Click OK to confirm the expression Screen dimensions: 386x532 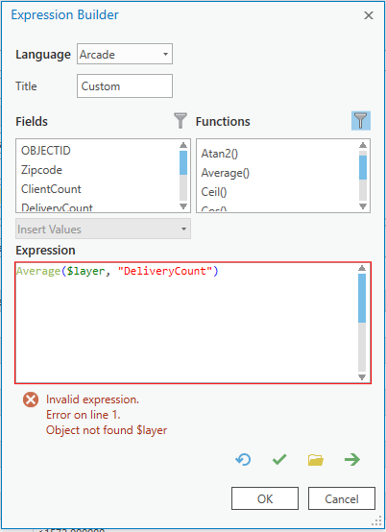tap(265, 498)
